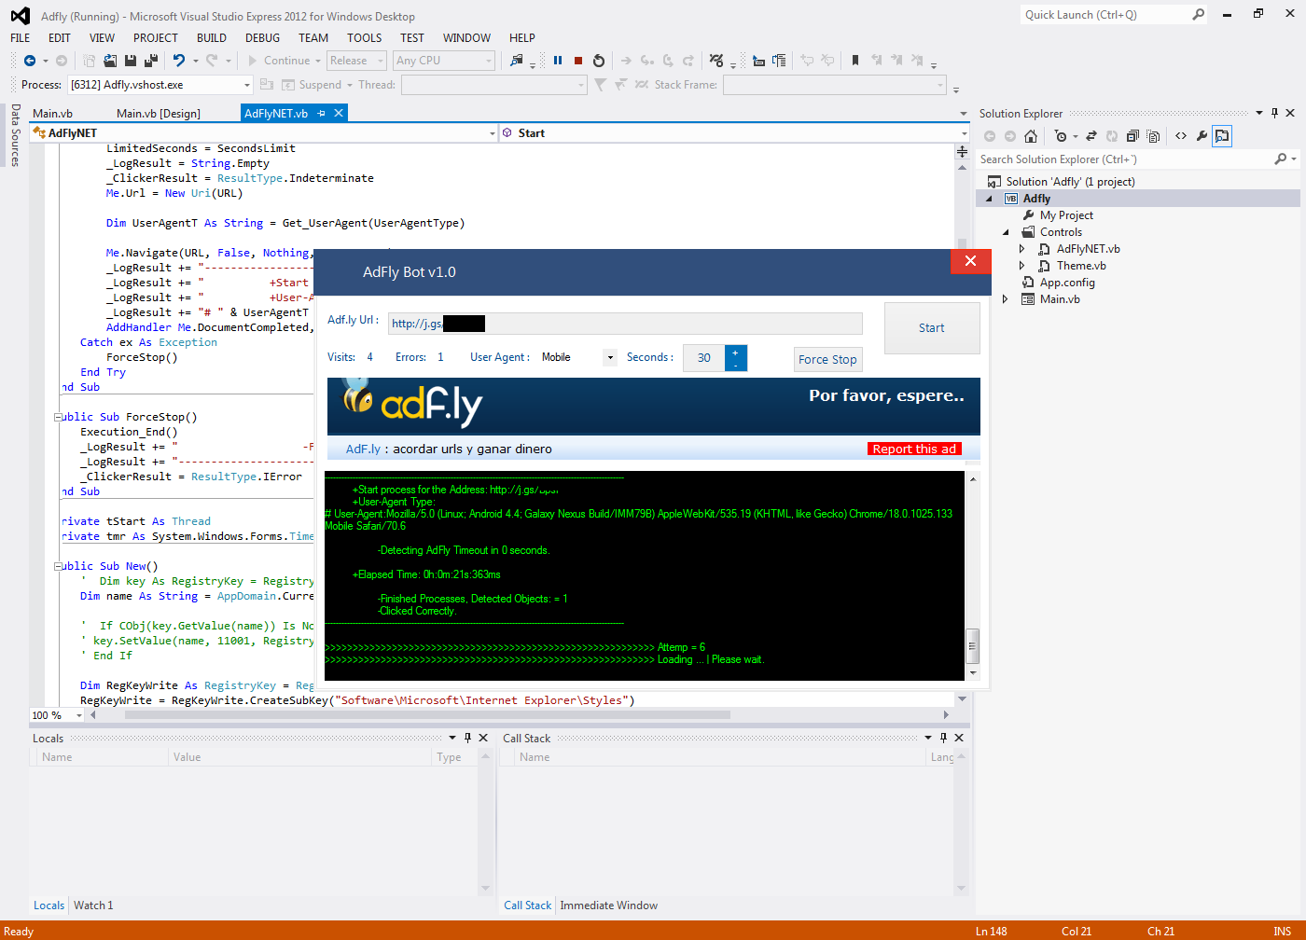
Task: Click pin icon on AdFlyNET.vb tab
Action: click(322, 113)
